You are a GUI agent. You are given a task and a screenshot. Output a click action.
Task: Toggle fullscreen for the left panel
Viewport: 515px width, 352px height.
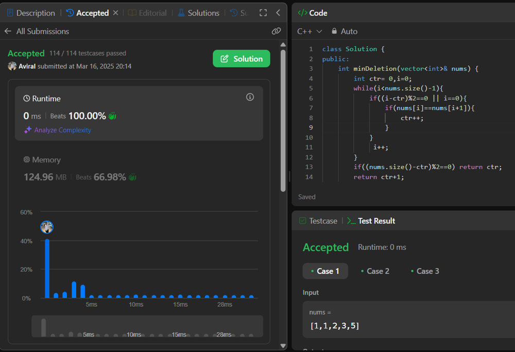click(263, 13)
